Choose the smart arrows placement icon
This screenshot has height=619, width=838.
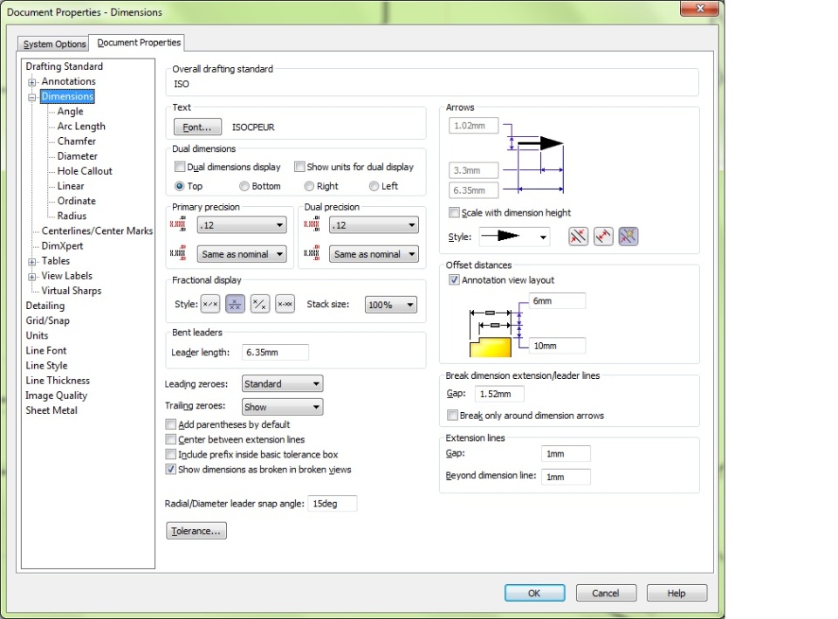click(x=628, y=237)
